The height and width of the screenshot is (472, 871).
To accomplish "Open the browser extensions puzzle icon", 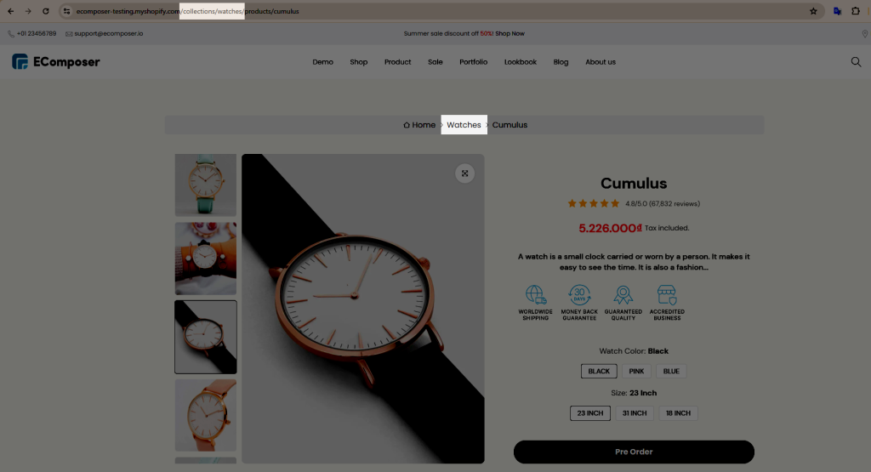I will point(856,11).
